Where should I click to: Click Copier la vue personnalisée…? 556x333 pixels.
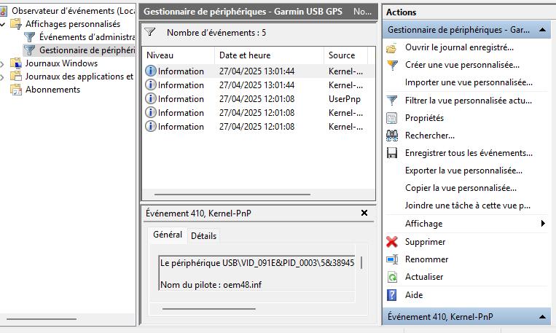point(461,188)
